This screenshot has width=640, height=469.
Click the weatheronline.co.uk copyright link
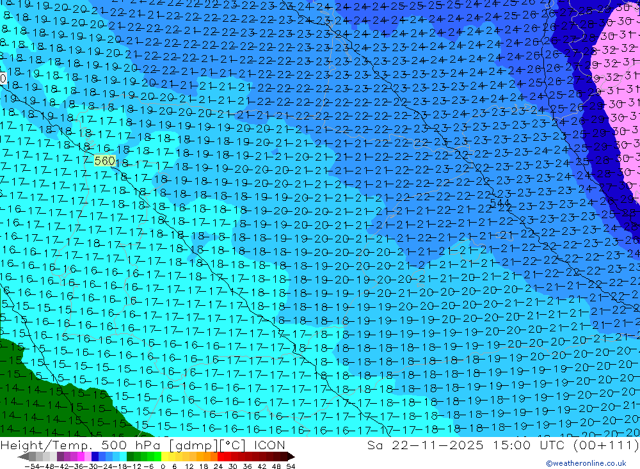[586, 463]
